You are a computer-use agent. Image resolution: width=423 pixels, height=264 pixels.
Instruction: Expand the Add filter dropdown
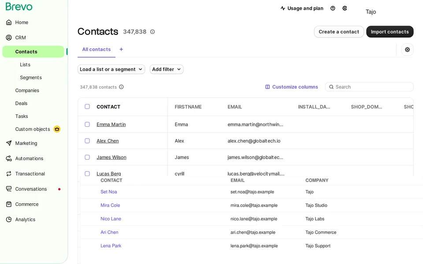[x=167, y=69]
